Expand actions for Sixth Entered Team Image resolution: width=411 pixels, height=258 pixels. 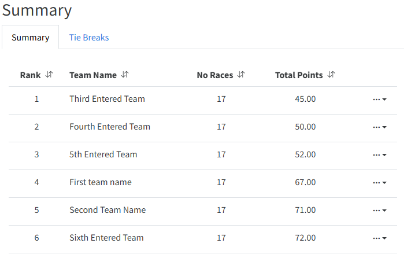[x=380, y=238]
